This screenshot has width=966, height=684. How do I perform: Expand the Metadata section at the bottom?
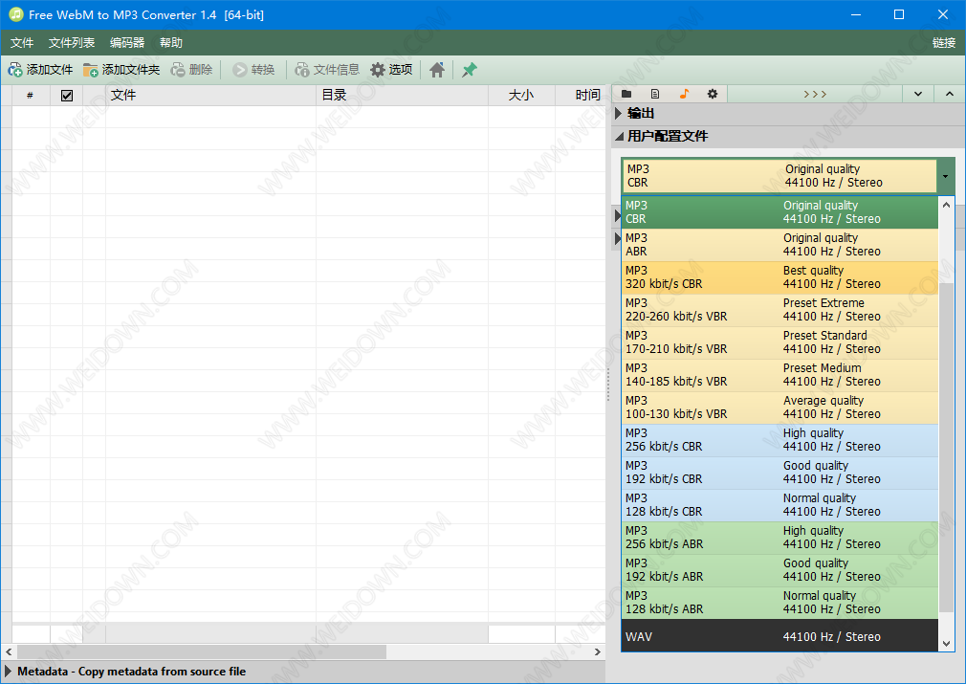9,672
